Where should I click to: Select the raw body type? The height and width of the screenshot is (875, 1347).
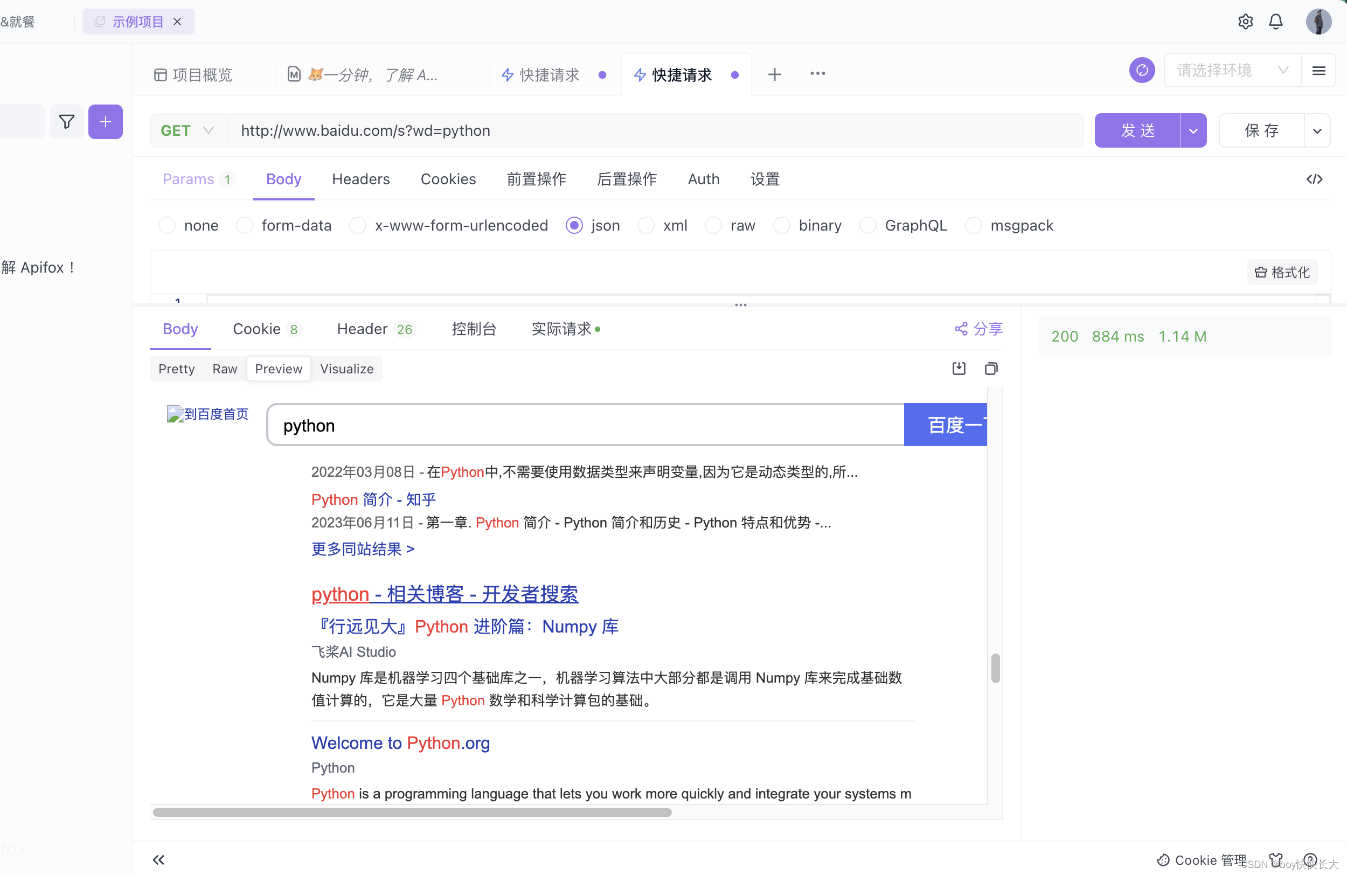pyautogui.click(x=730, y=225)
